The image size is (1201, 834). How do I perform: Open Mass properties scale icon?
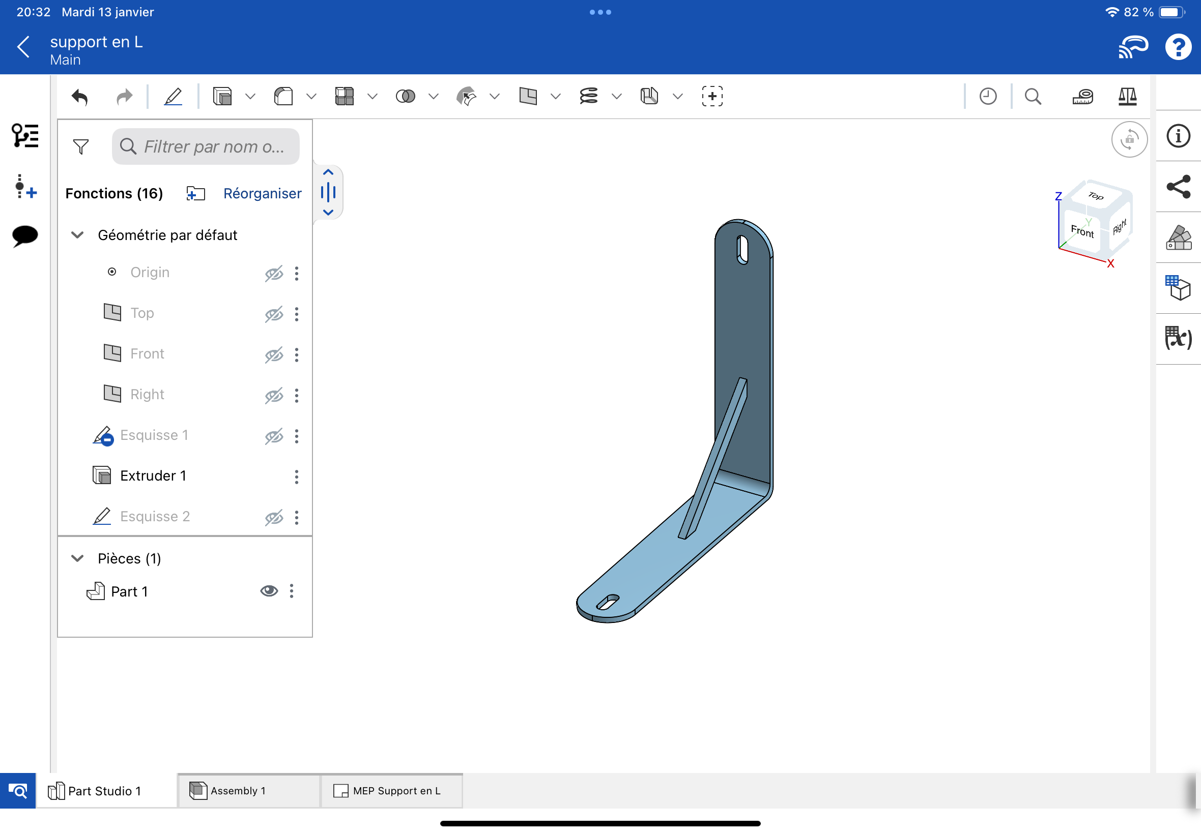pos(1127,97)
